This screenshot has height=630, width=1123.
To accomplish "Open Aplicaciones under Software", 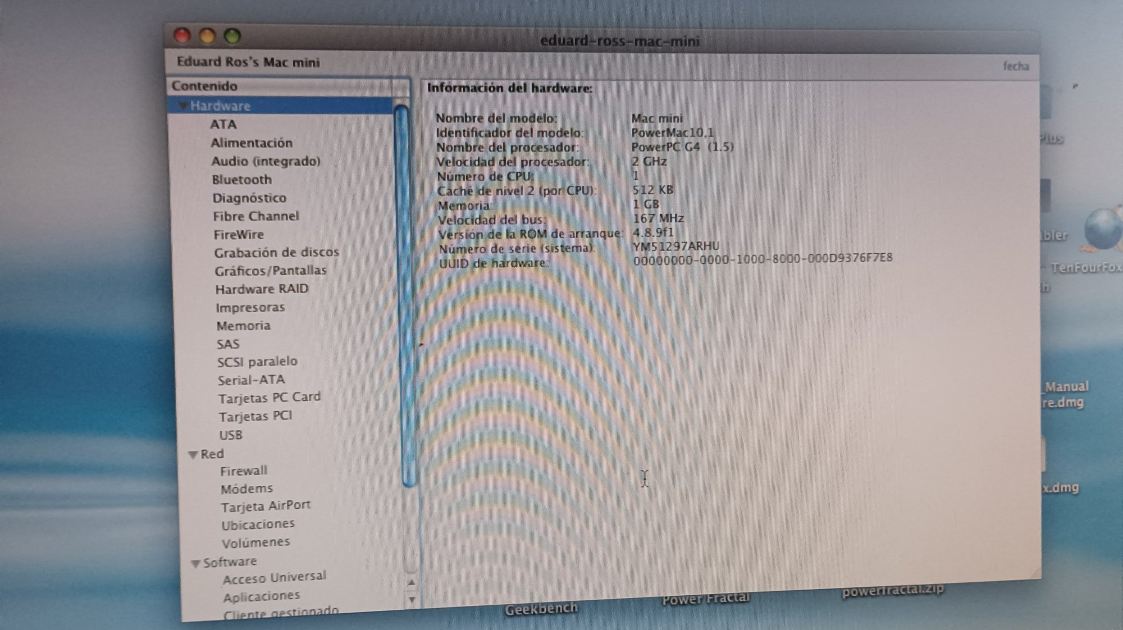I will point(261,596).
